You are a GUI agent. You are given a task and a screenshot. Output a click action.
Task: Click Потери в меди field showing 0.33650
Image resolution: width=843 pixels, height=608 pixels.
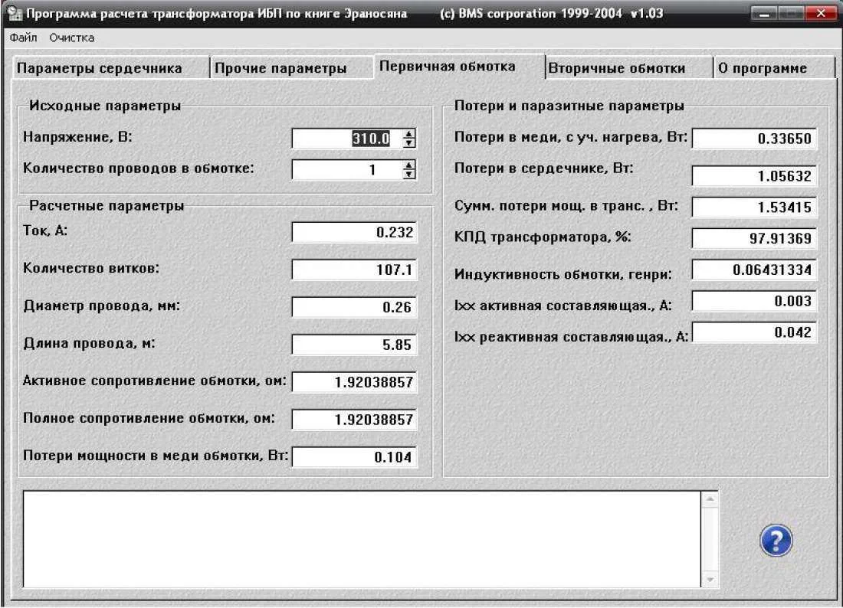click(754, 139)
